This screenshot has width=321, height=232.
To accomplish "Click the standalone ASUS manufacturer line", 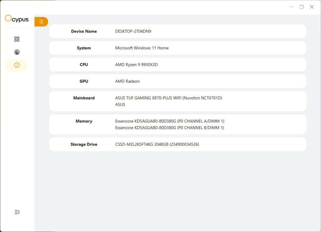I will (x=120, y=104).
